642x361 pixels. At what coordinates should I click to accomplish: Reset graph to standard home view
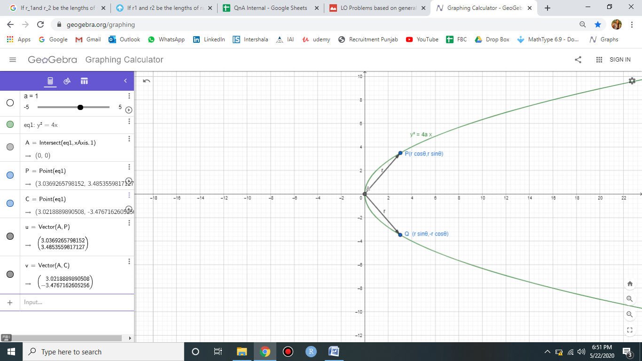point(630,283)
